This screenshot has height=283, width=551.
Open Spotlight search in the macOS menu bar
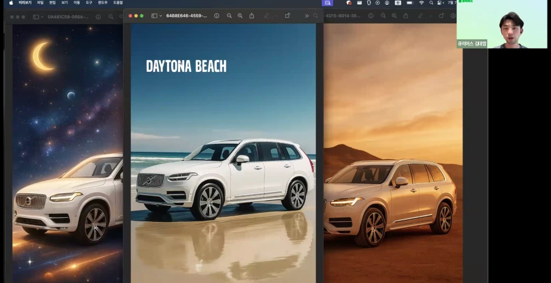tap(431, 3)
